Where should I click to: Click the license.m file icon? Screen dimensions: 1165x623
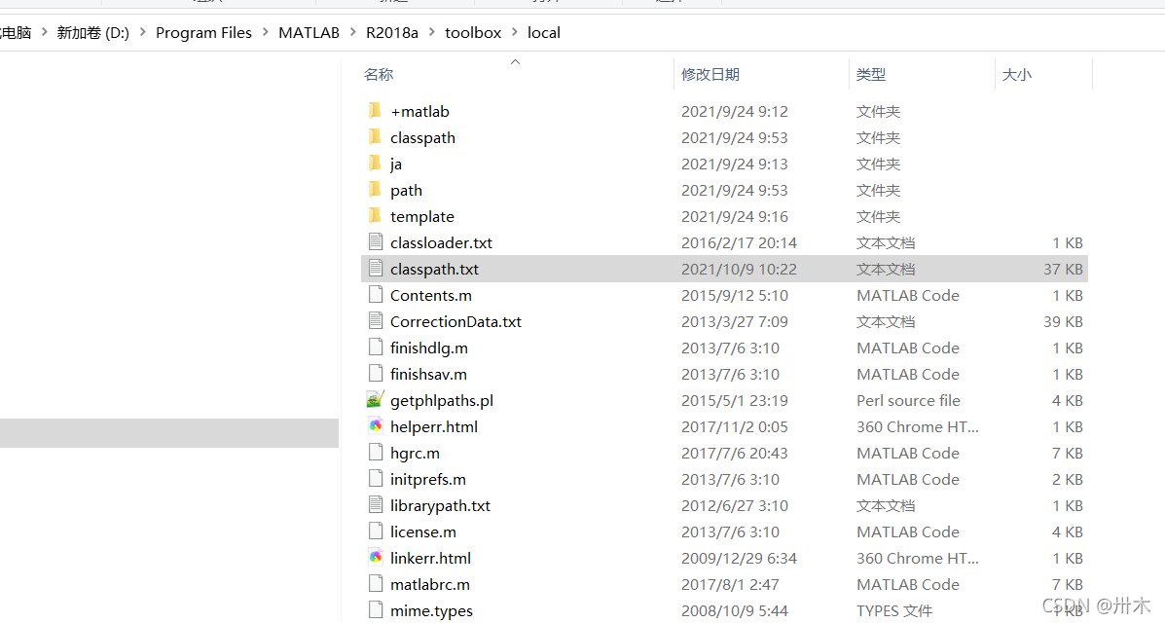(376, 531)
